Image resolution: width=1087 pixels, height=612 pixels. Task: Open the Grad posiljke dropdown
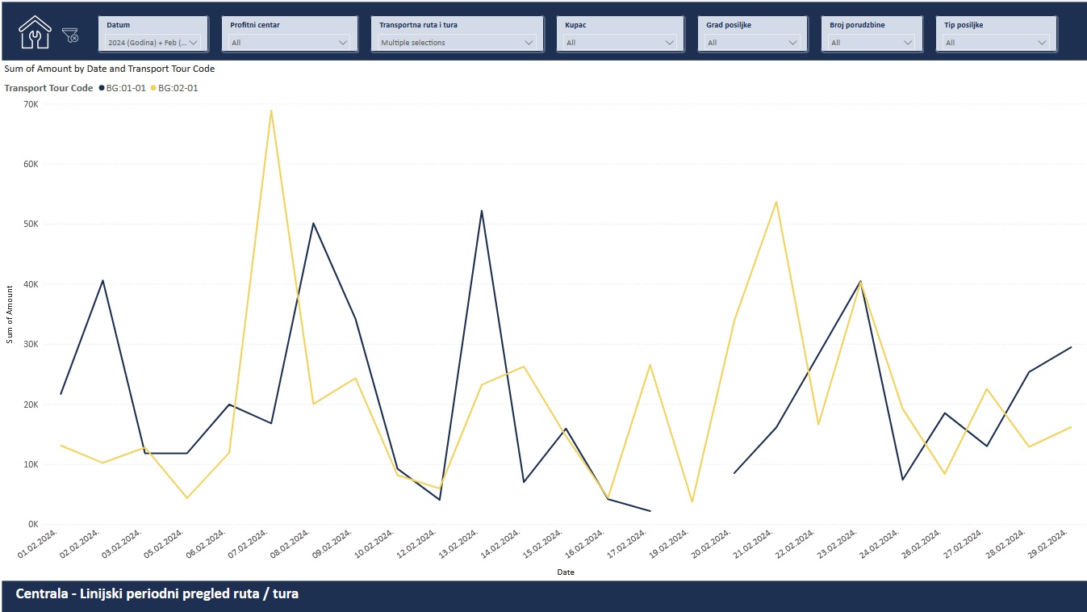(x=752, y=42)
